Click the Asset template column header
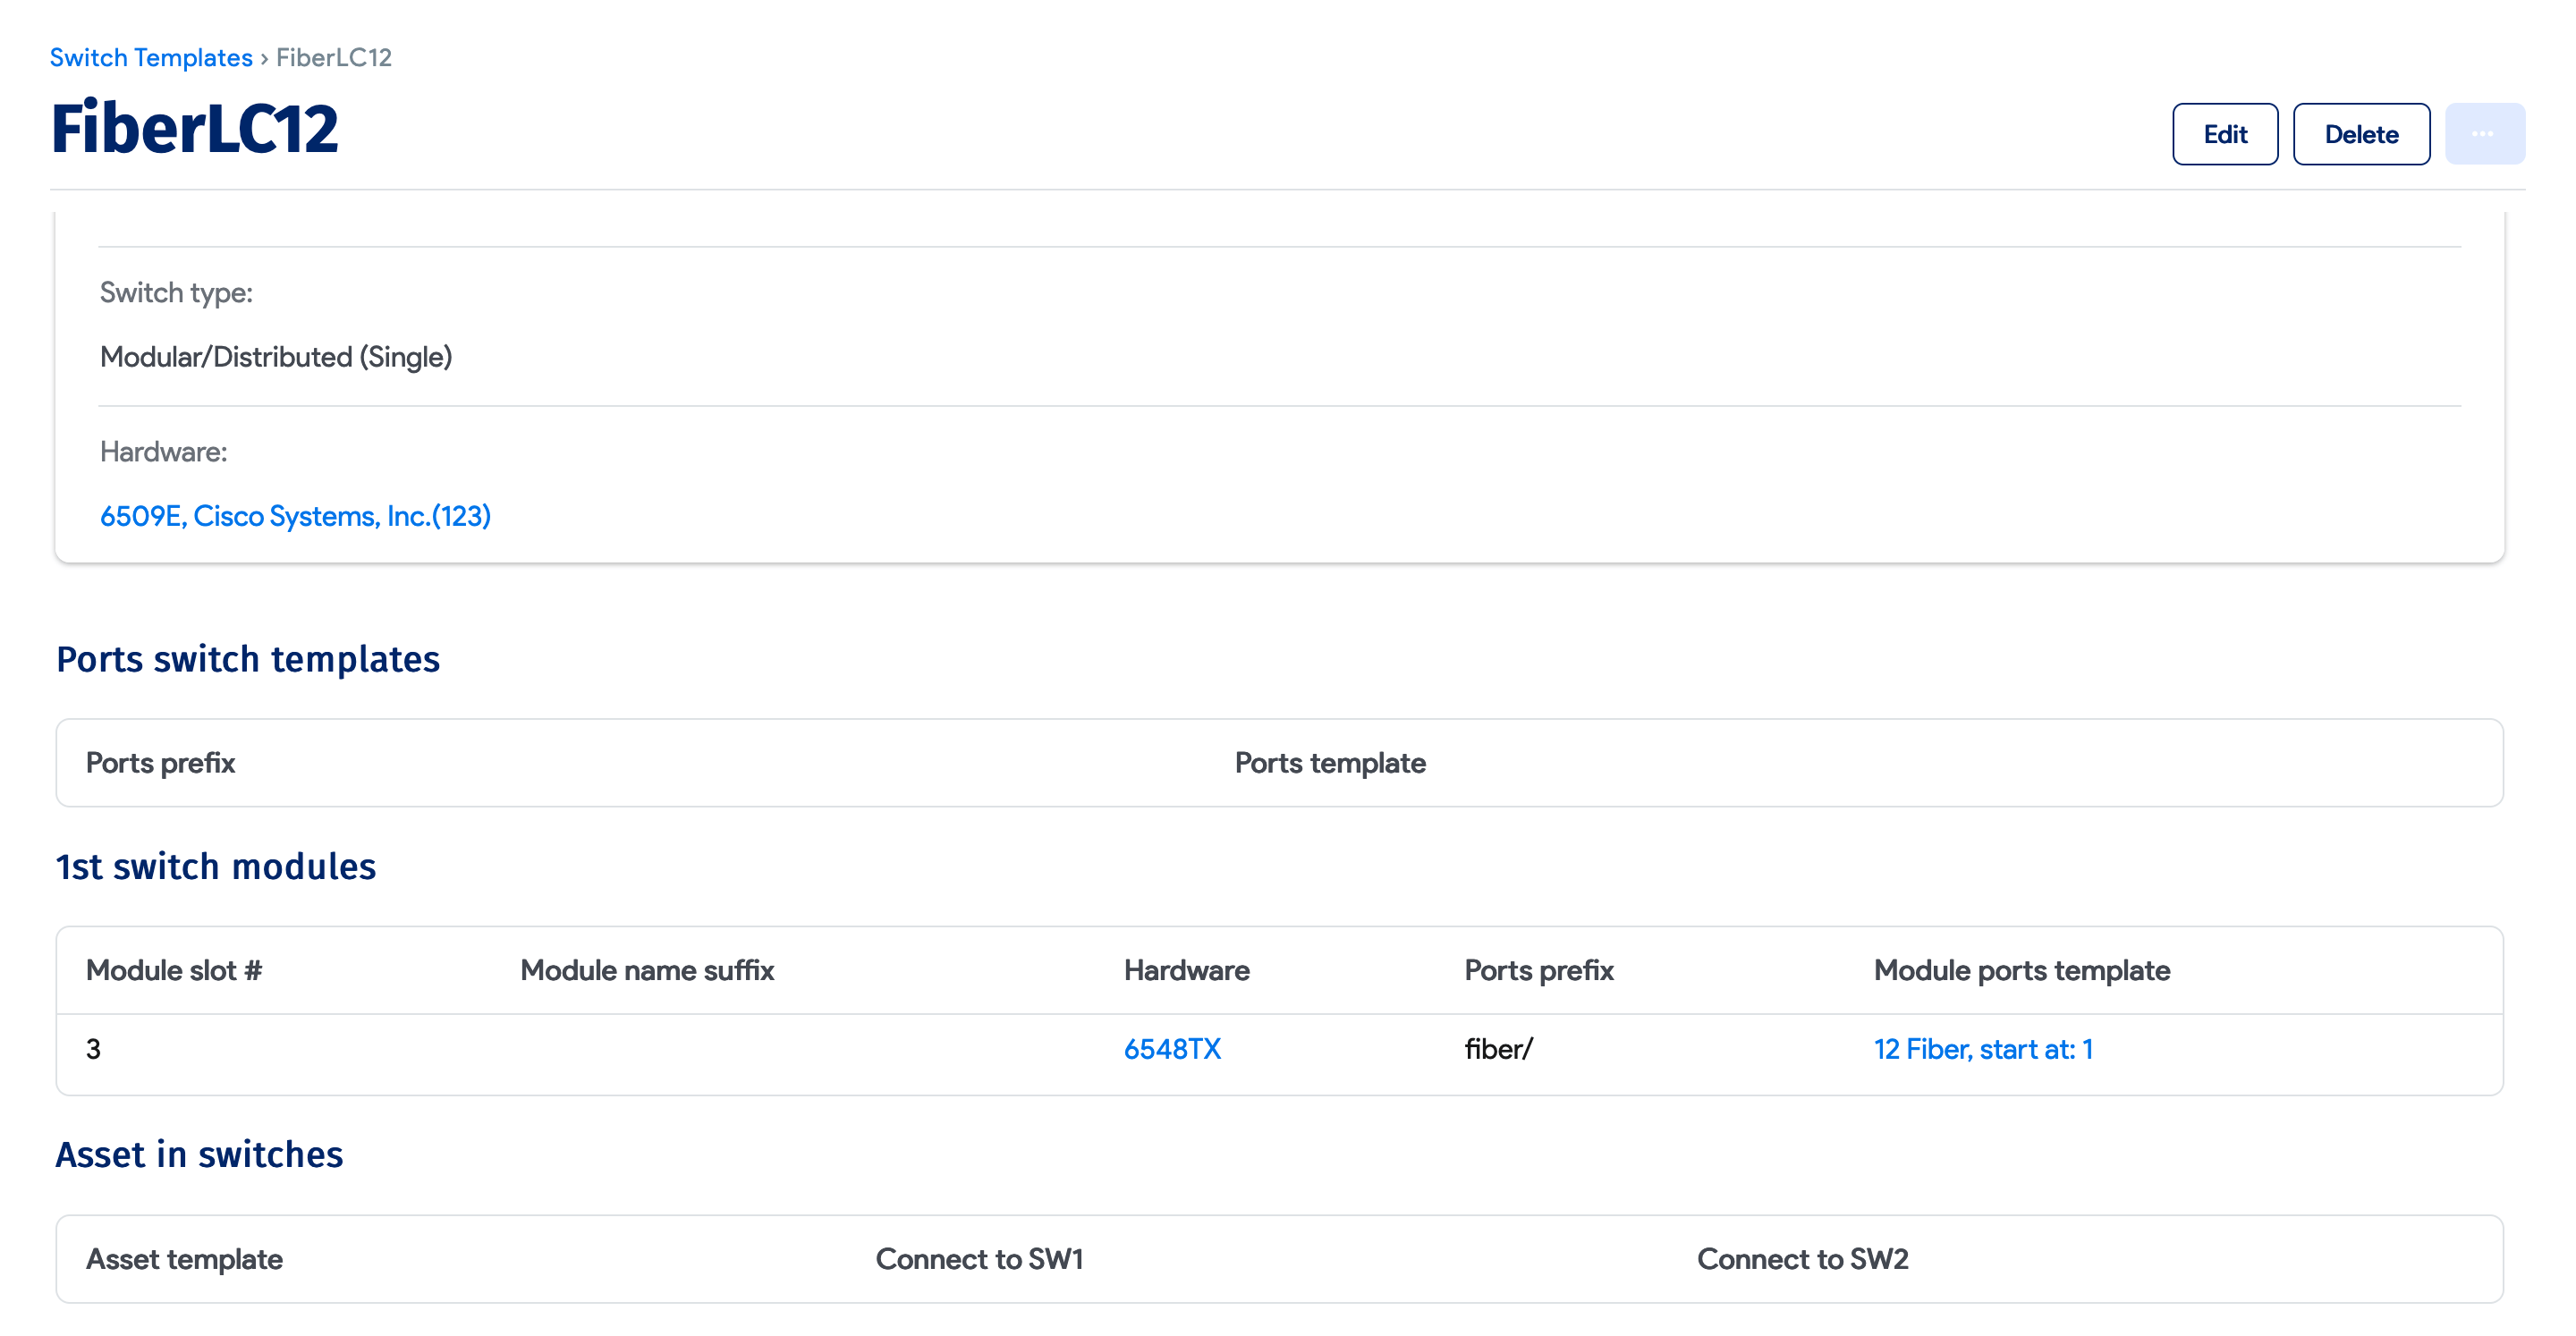Viewport: 2576px width, 1336px height. coord(184,1259)
